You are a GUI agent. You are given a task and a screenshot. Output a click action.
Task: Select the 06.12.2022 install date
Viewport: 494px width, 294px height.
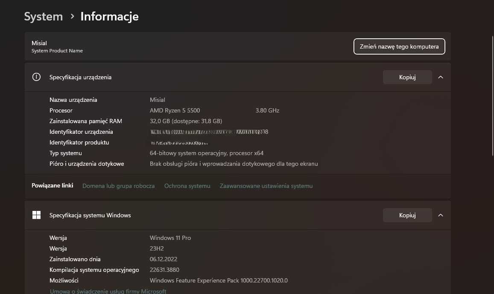(164, 259)
